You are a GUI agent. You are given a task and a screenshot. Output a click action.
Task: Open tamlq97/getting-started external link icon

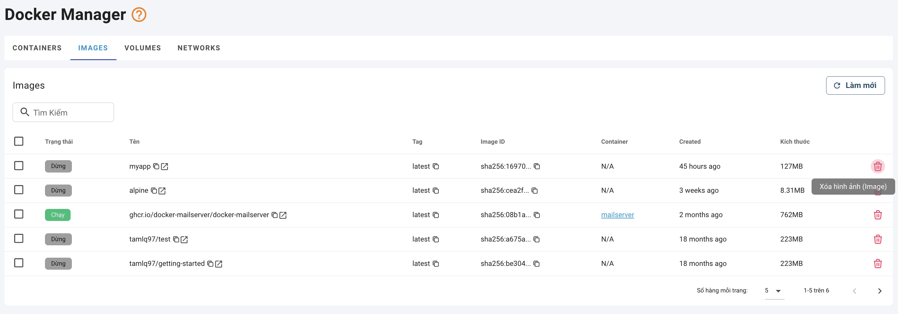coord(218,264)
